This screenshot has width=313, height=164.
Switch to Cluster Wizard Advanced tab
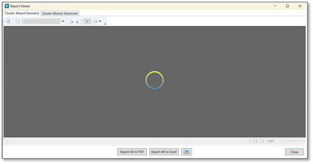pos(60,13)
